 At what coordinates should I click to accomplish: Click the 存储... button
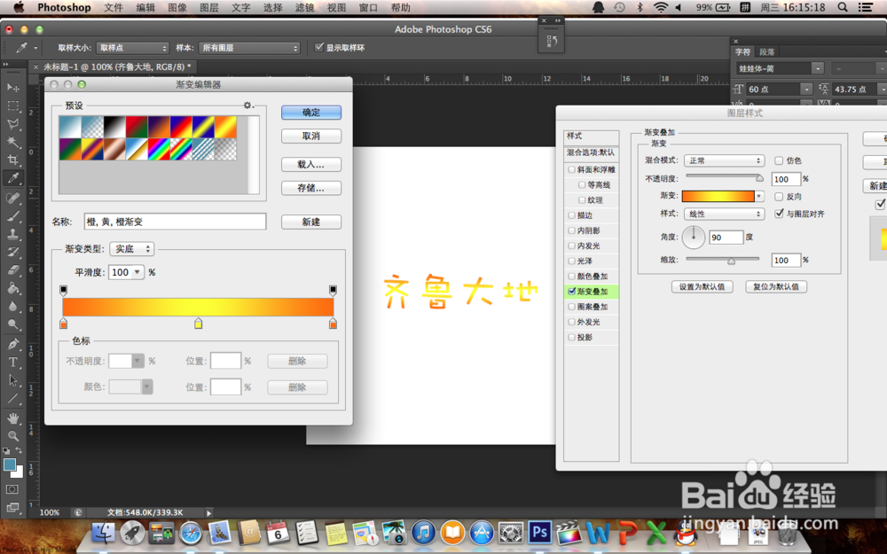coord(311,188)
